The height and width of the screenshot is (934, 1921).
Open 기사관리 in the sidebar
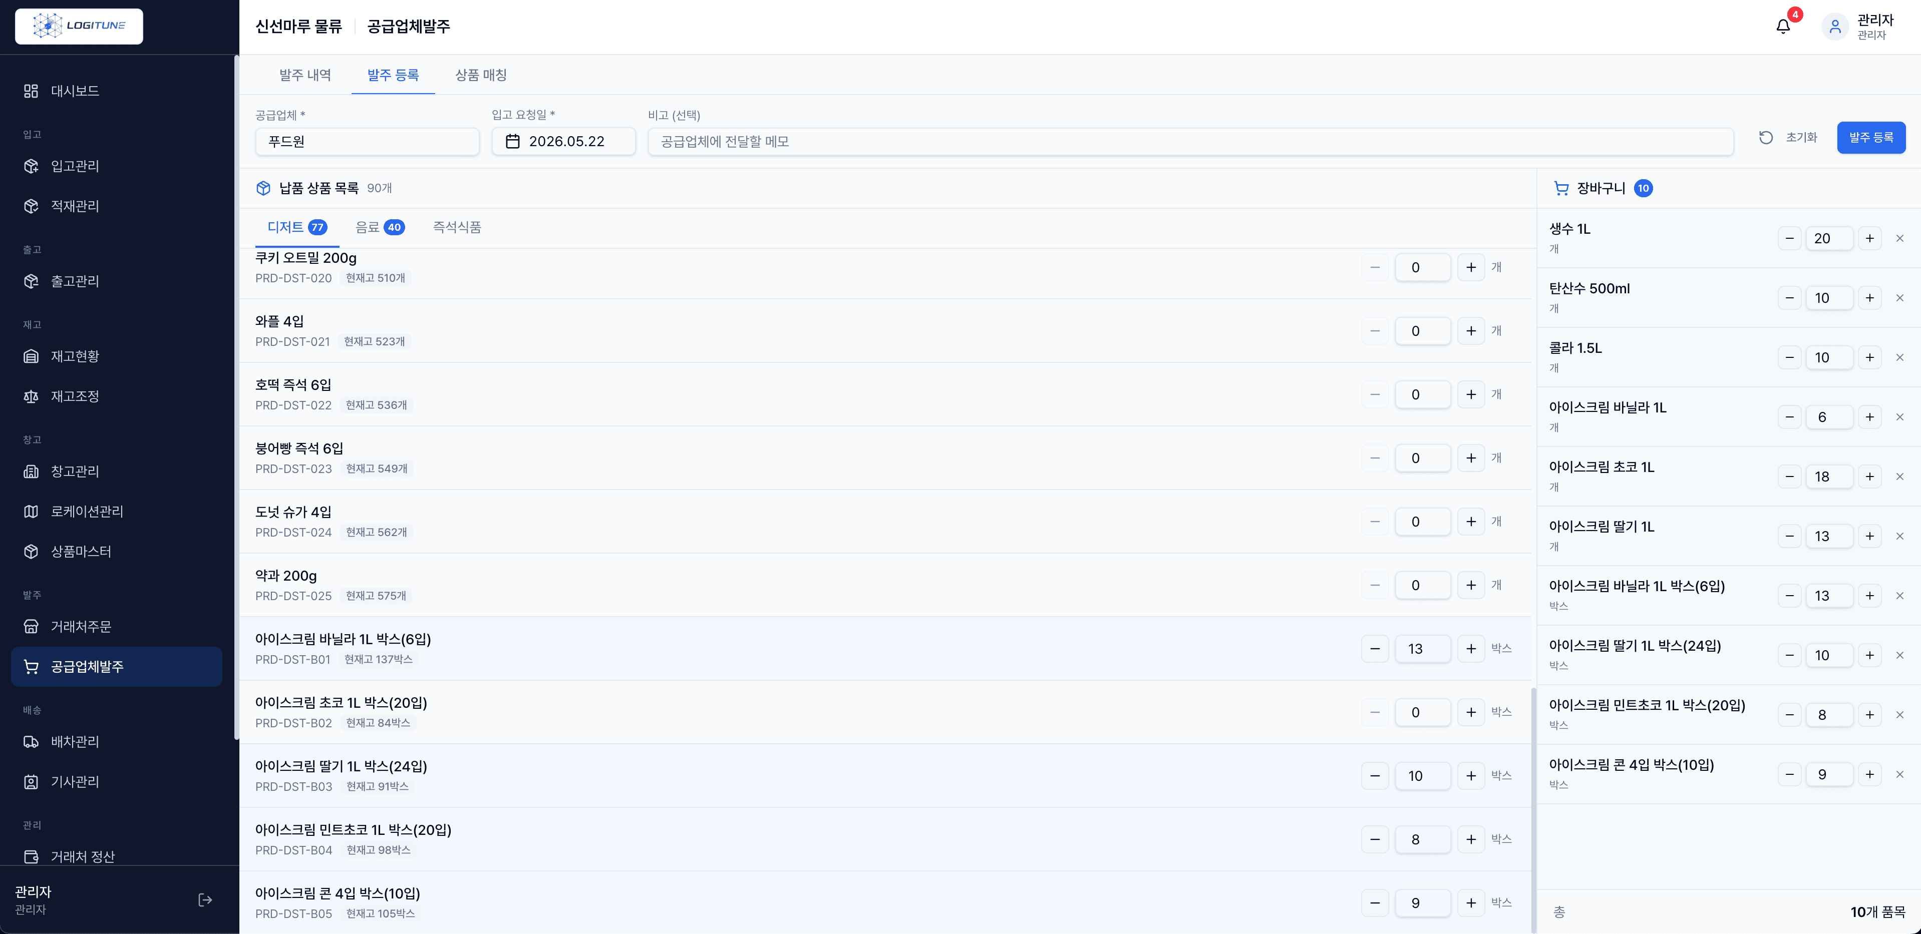pos(116,782)
